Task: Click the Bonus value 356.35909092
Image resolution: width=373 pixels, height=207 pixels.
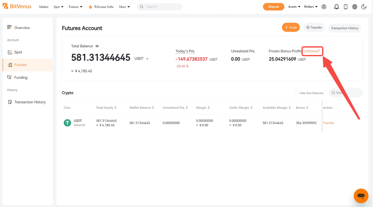Action: tap(306, 123)
